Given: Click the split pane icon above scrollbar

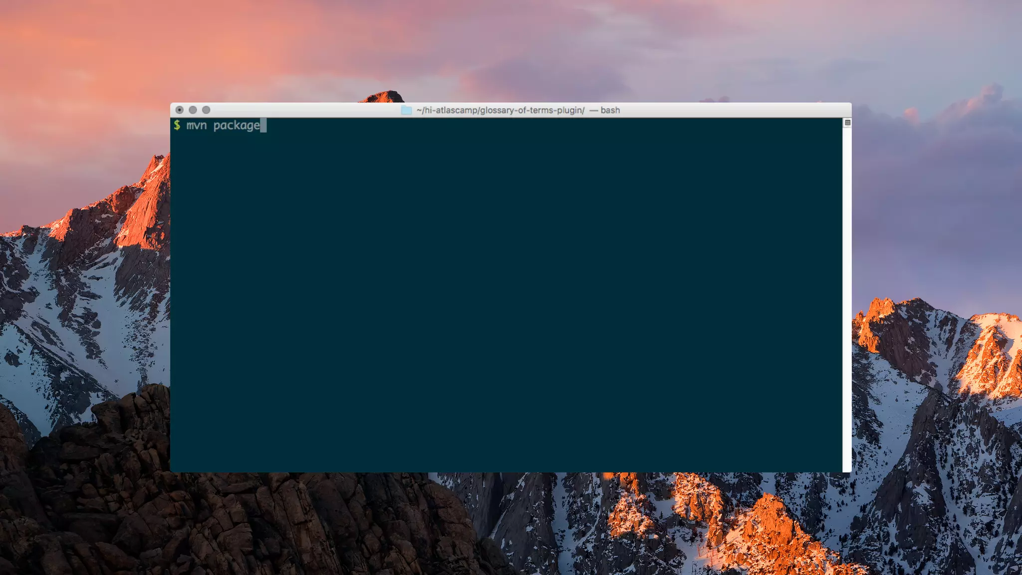Looking at the screenshot, I should click(x=847, y=123).
